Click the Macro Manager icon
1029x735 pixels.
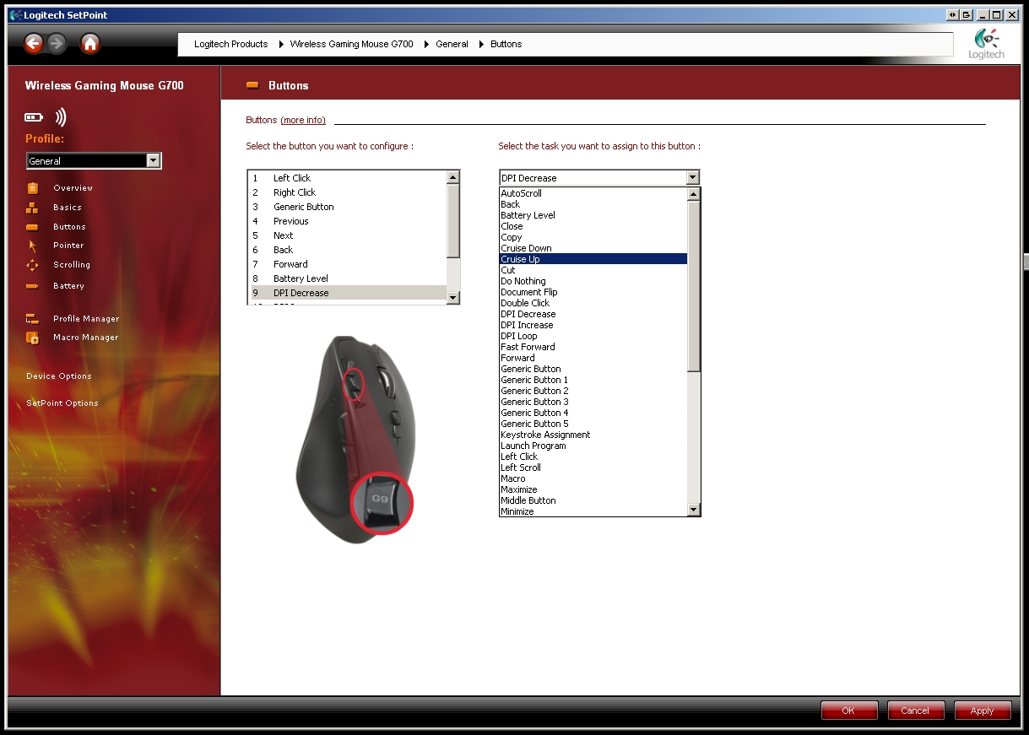[33, 338]
